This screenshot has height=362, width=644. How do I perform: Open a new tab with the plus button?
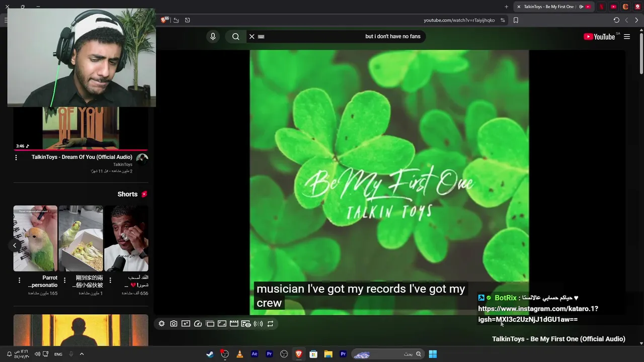(x=506, y=7)
